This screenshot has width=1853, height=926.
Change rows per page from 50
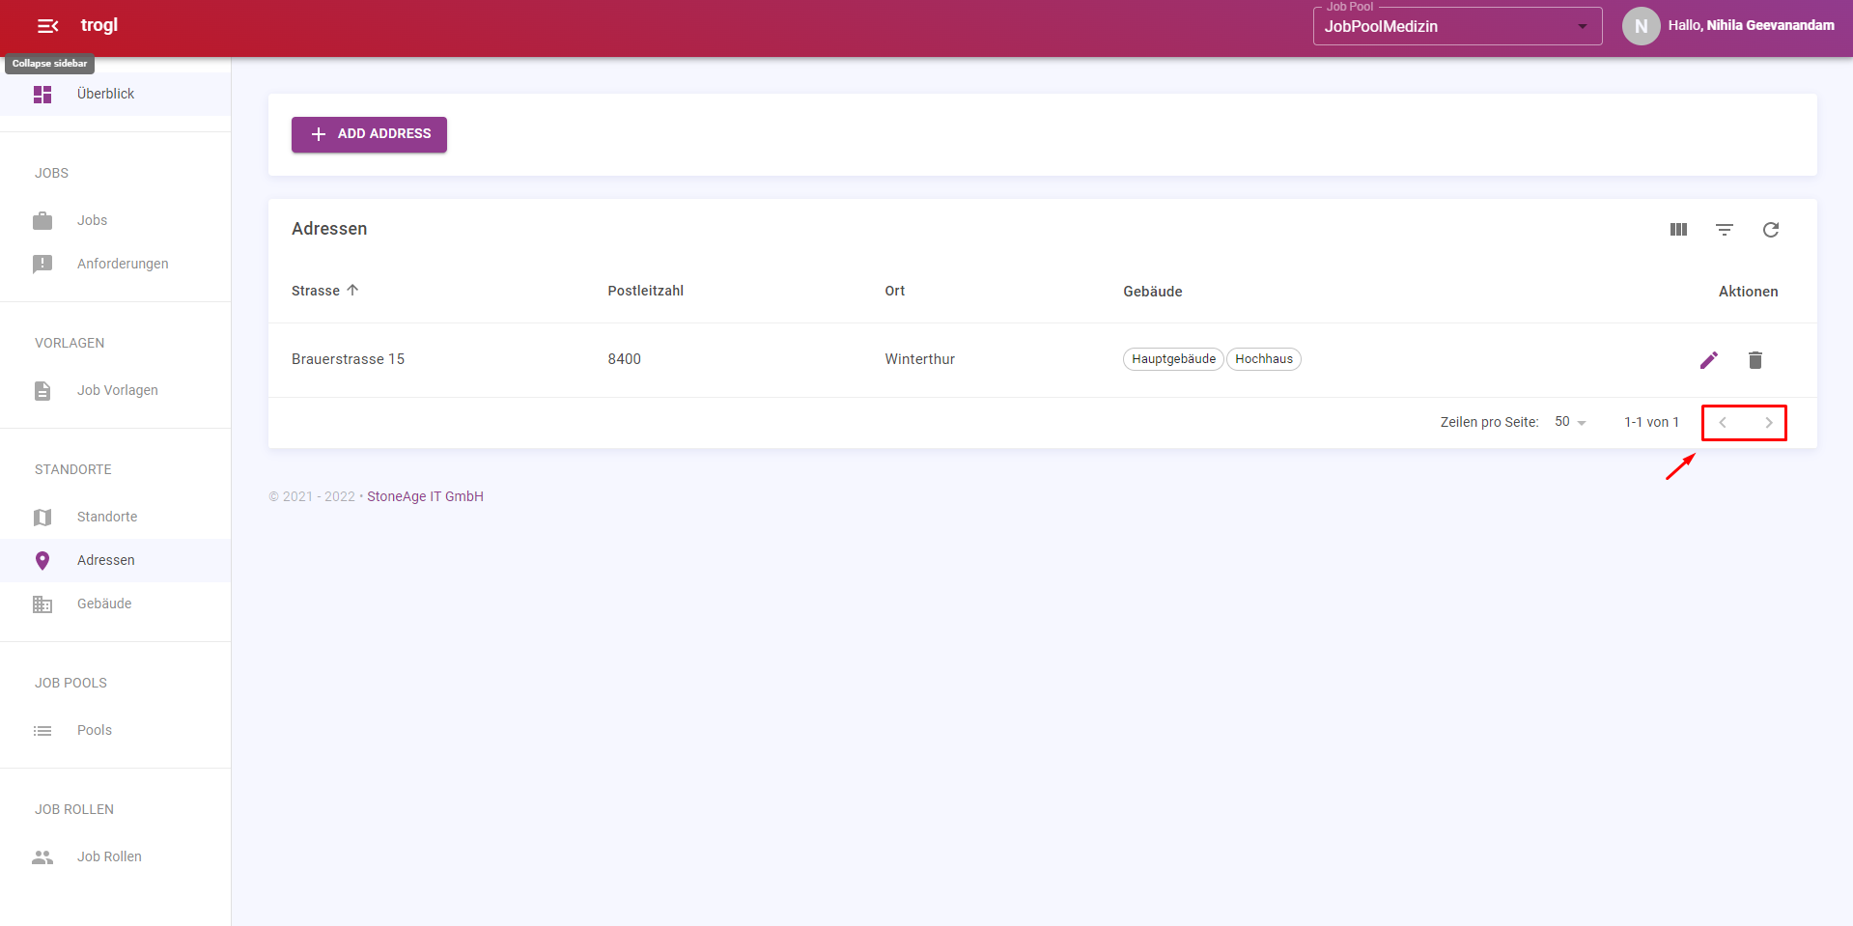pyautogui.click(x=1570, y=422)
